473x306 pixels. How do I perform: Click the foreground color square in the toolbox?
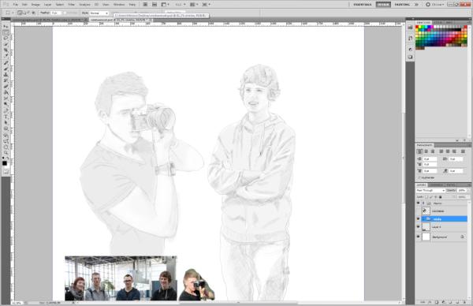pyautogui.click(x=5, y=163)
